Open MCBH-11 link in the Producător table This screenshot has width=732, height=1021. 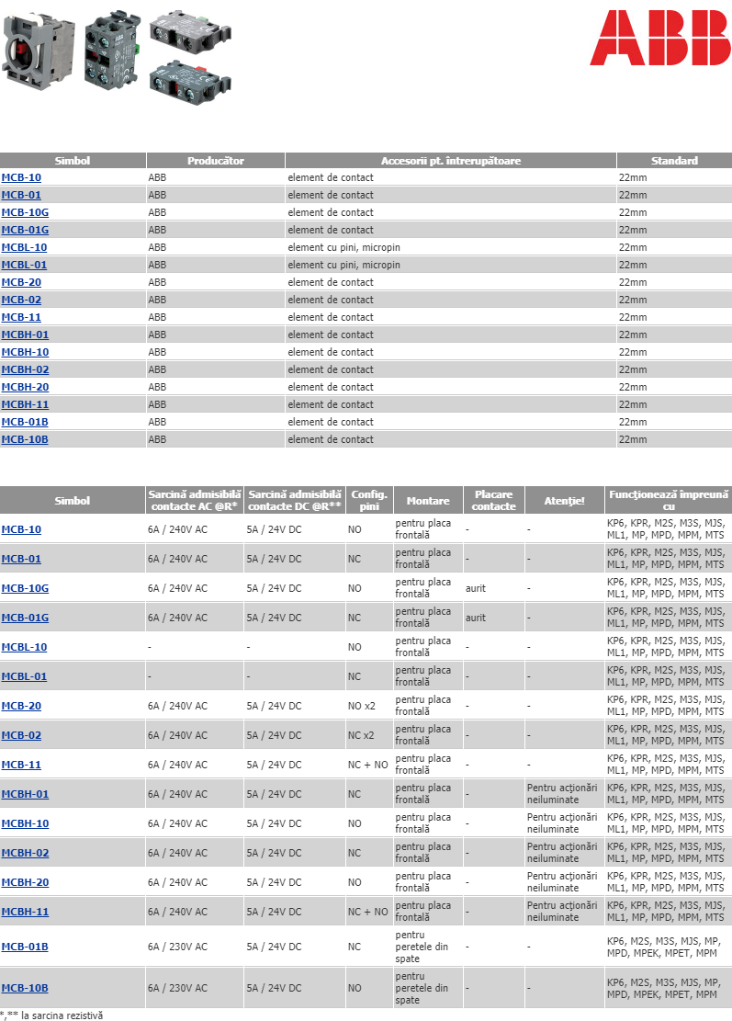pyautogui.click(x=25, y=404)
